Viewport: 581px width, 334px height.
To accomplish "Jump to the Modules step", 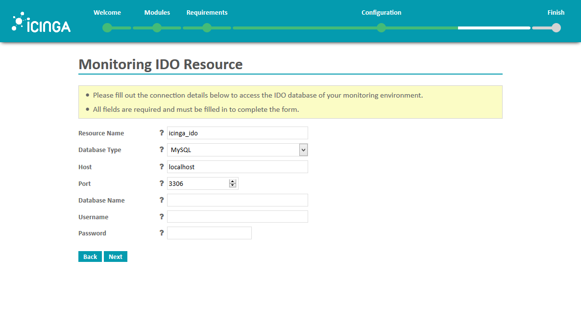I will (157, 13).
